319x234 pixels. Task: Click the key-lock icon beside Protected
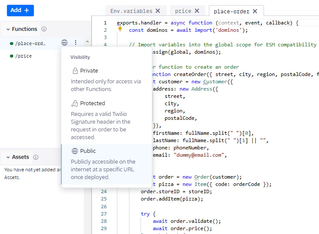click(75, 103)
